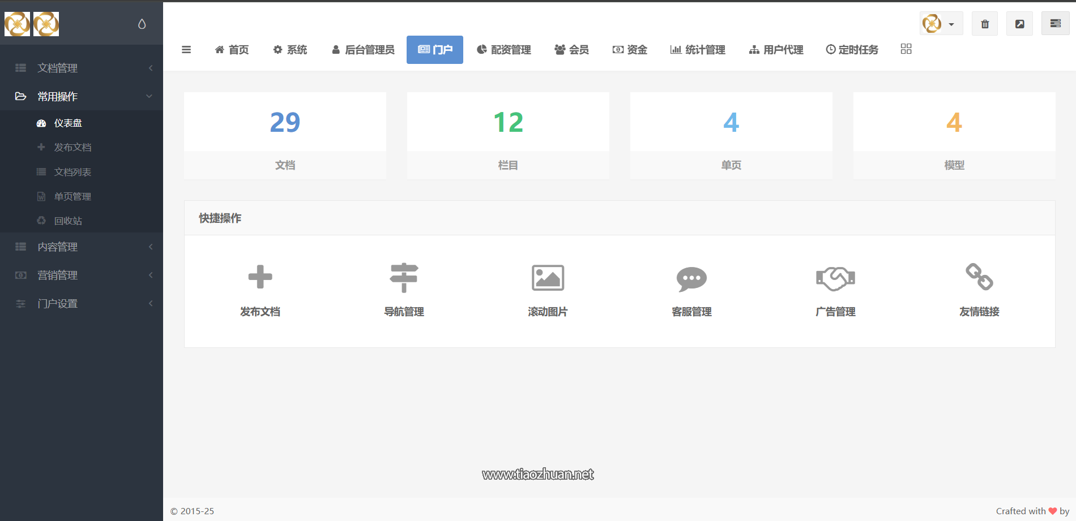
Task: Open the four-squares grid view icon
Action: [x=906, y=49]
